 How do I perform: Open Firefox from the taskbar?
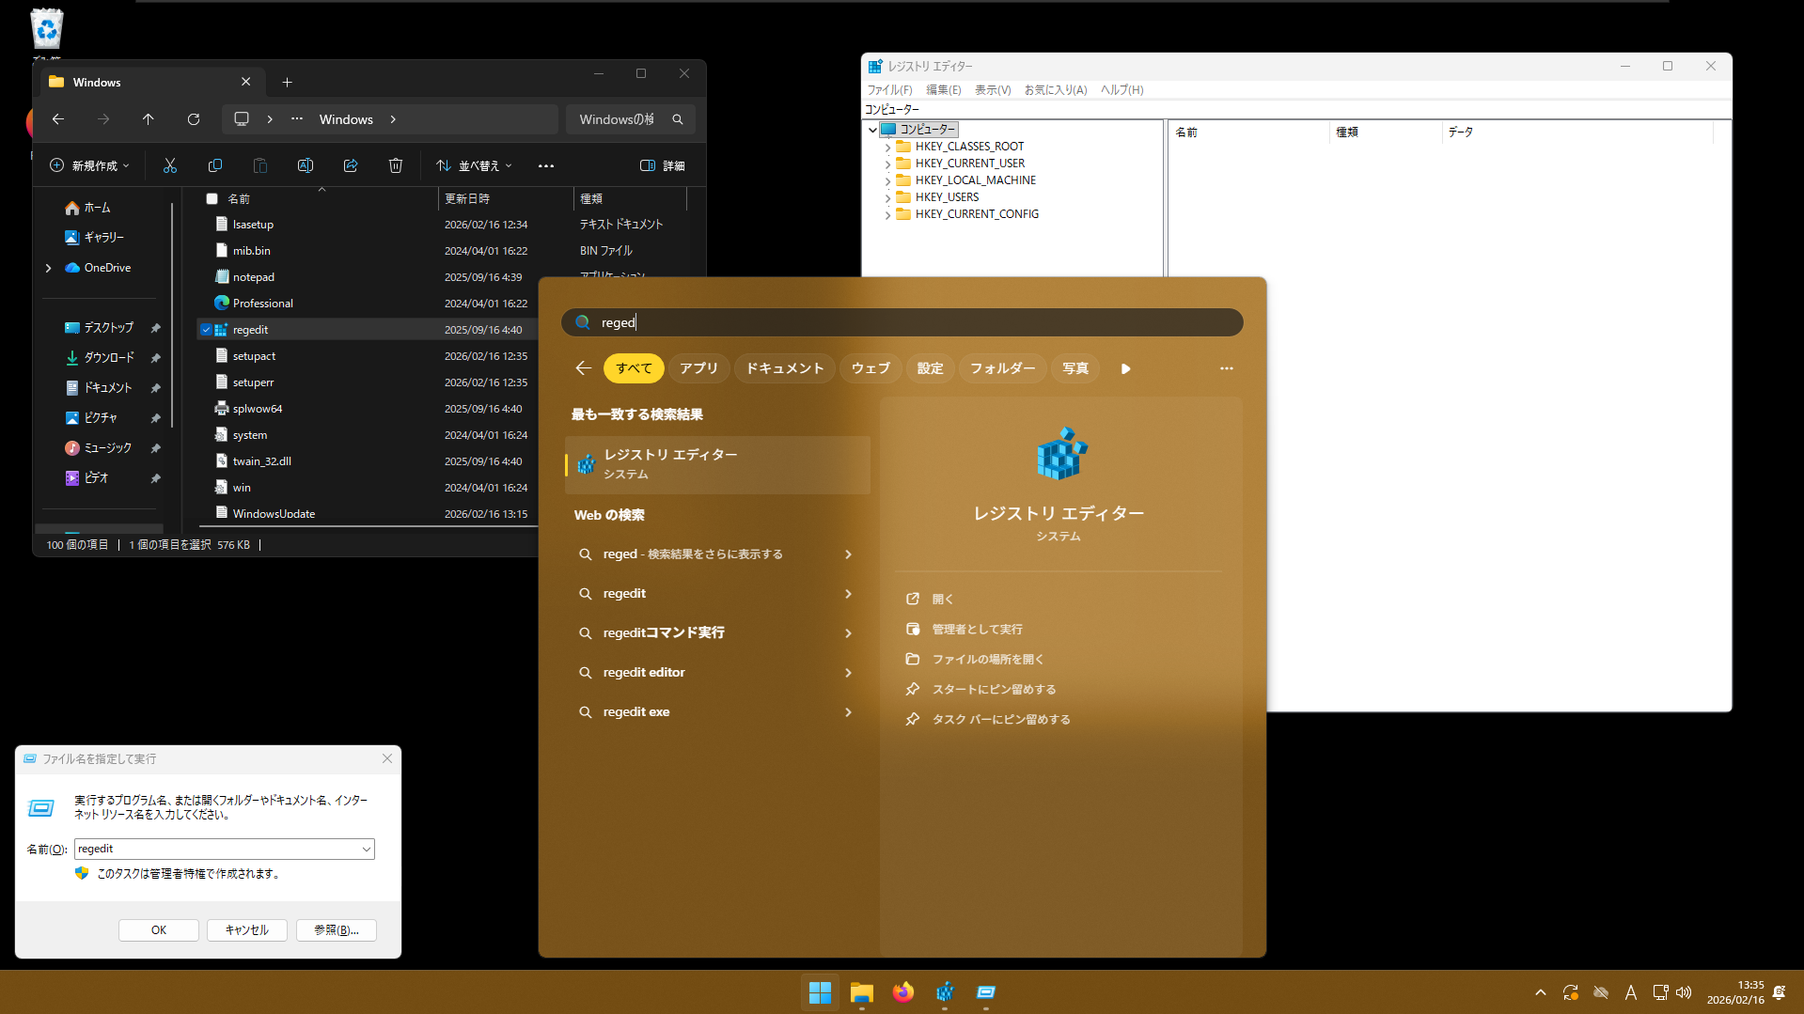pyautogui.click(x=903, y=992)
